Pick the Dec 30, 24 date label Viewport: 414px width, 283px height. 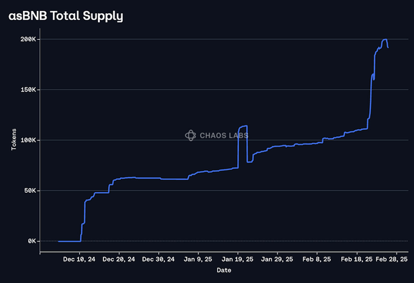point(158,259)
